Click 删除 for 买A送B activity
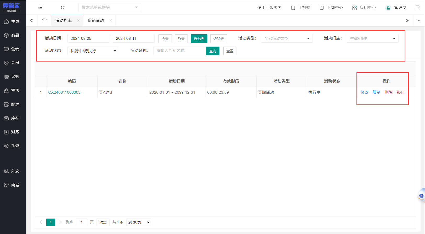 [389, 92]
